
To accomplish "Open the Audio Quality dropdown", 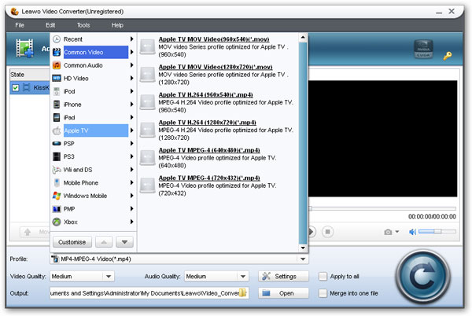I will (243, 276).
